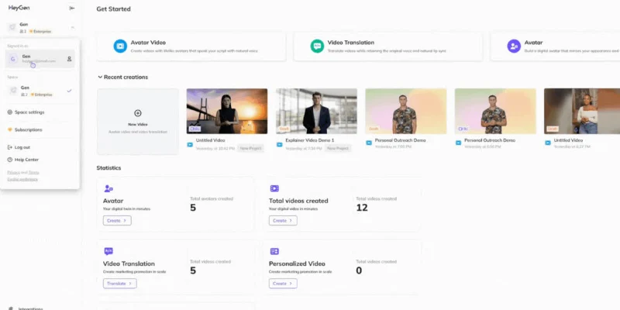The height and width of the screenshot is (310, 620).
Task: Select the signed-in Gen account row
Action: click(x=40, y=59)
